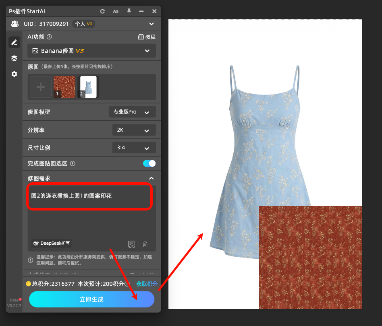
Task: Click the DeepSeek扩写 button
Action: click(52, 243)
